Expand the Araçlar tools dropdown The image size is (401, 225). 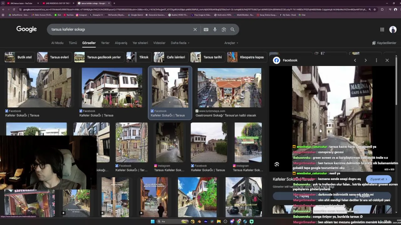(x=231, y=43)
